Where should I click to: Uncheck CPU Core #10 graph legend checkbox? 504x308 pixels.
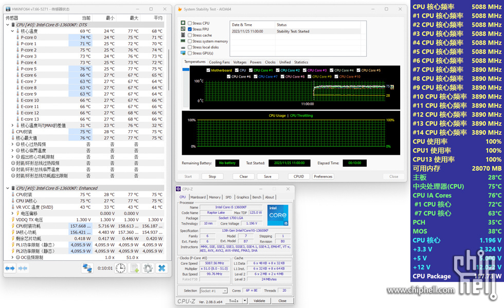(x=336, y=77)
